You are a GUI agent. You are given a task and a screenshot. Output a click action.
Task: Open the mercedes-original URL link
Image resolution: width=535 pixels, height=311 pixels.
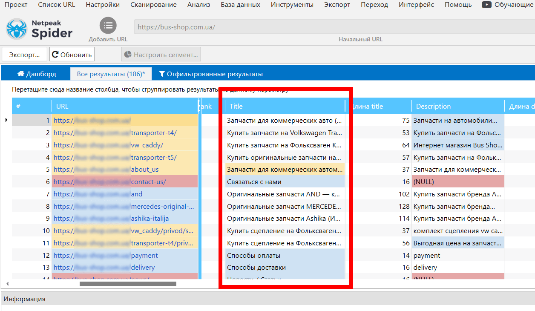point(124,206)
